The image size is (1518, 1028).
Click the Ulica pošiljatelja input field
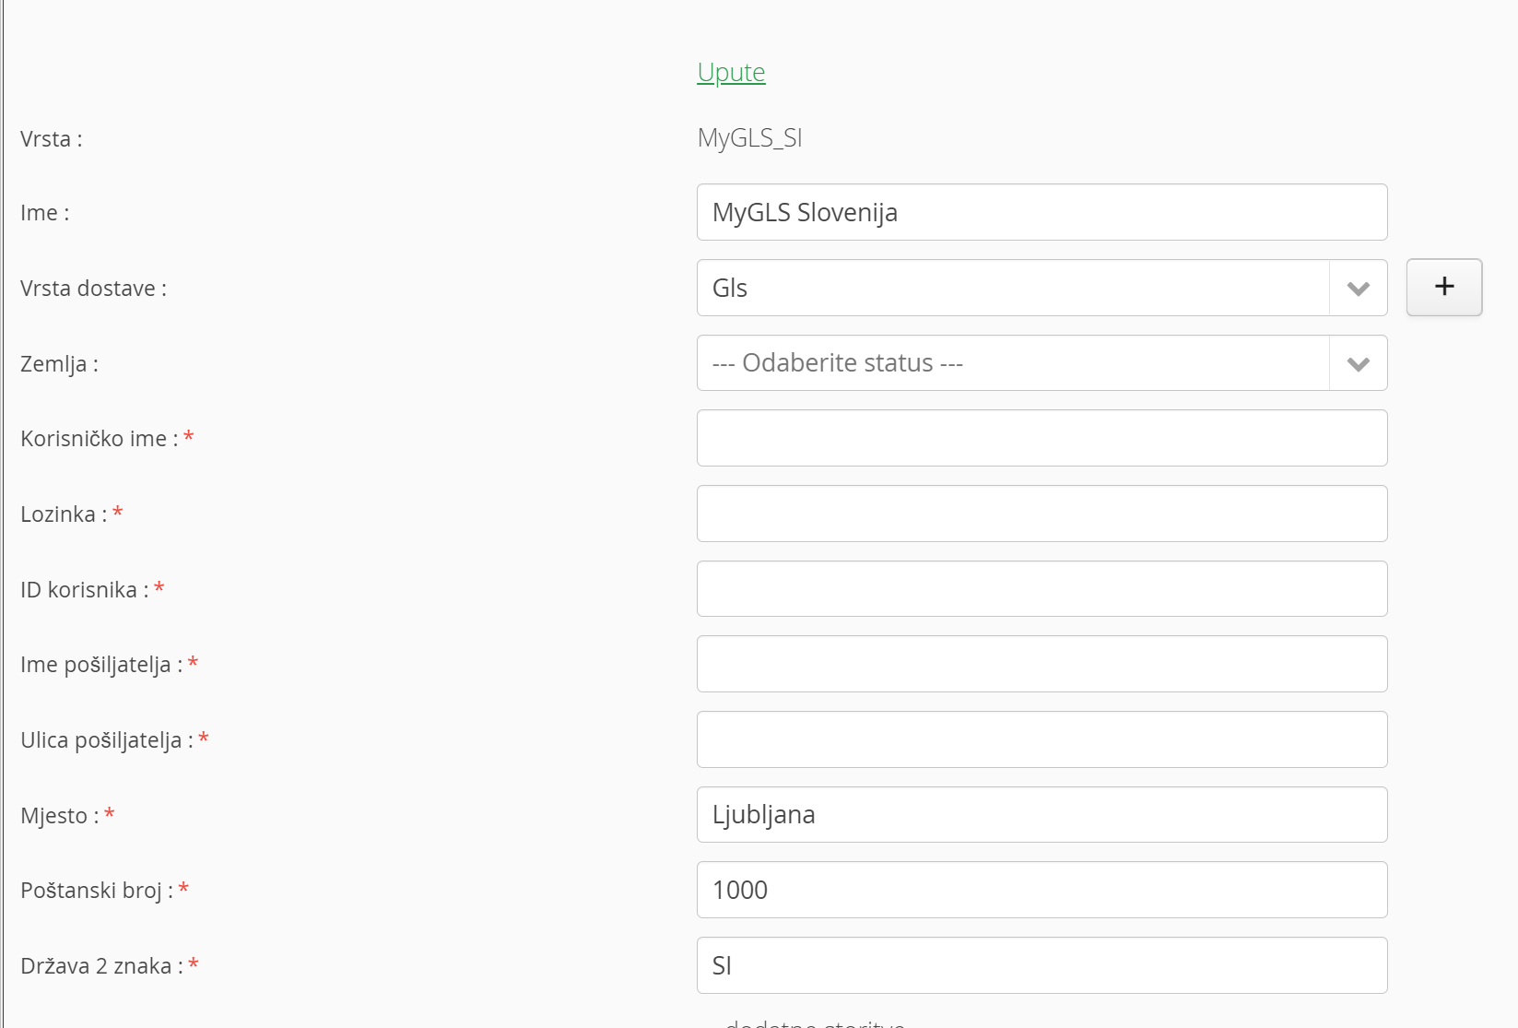pyautogui.click(x=1042, y=739)
